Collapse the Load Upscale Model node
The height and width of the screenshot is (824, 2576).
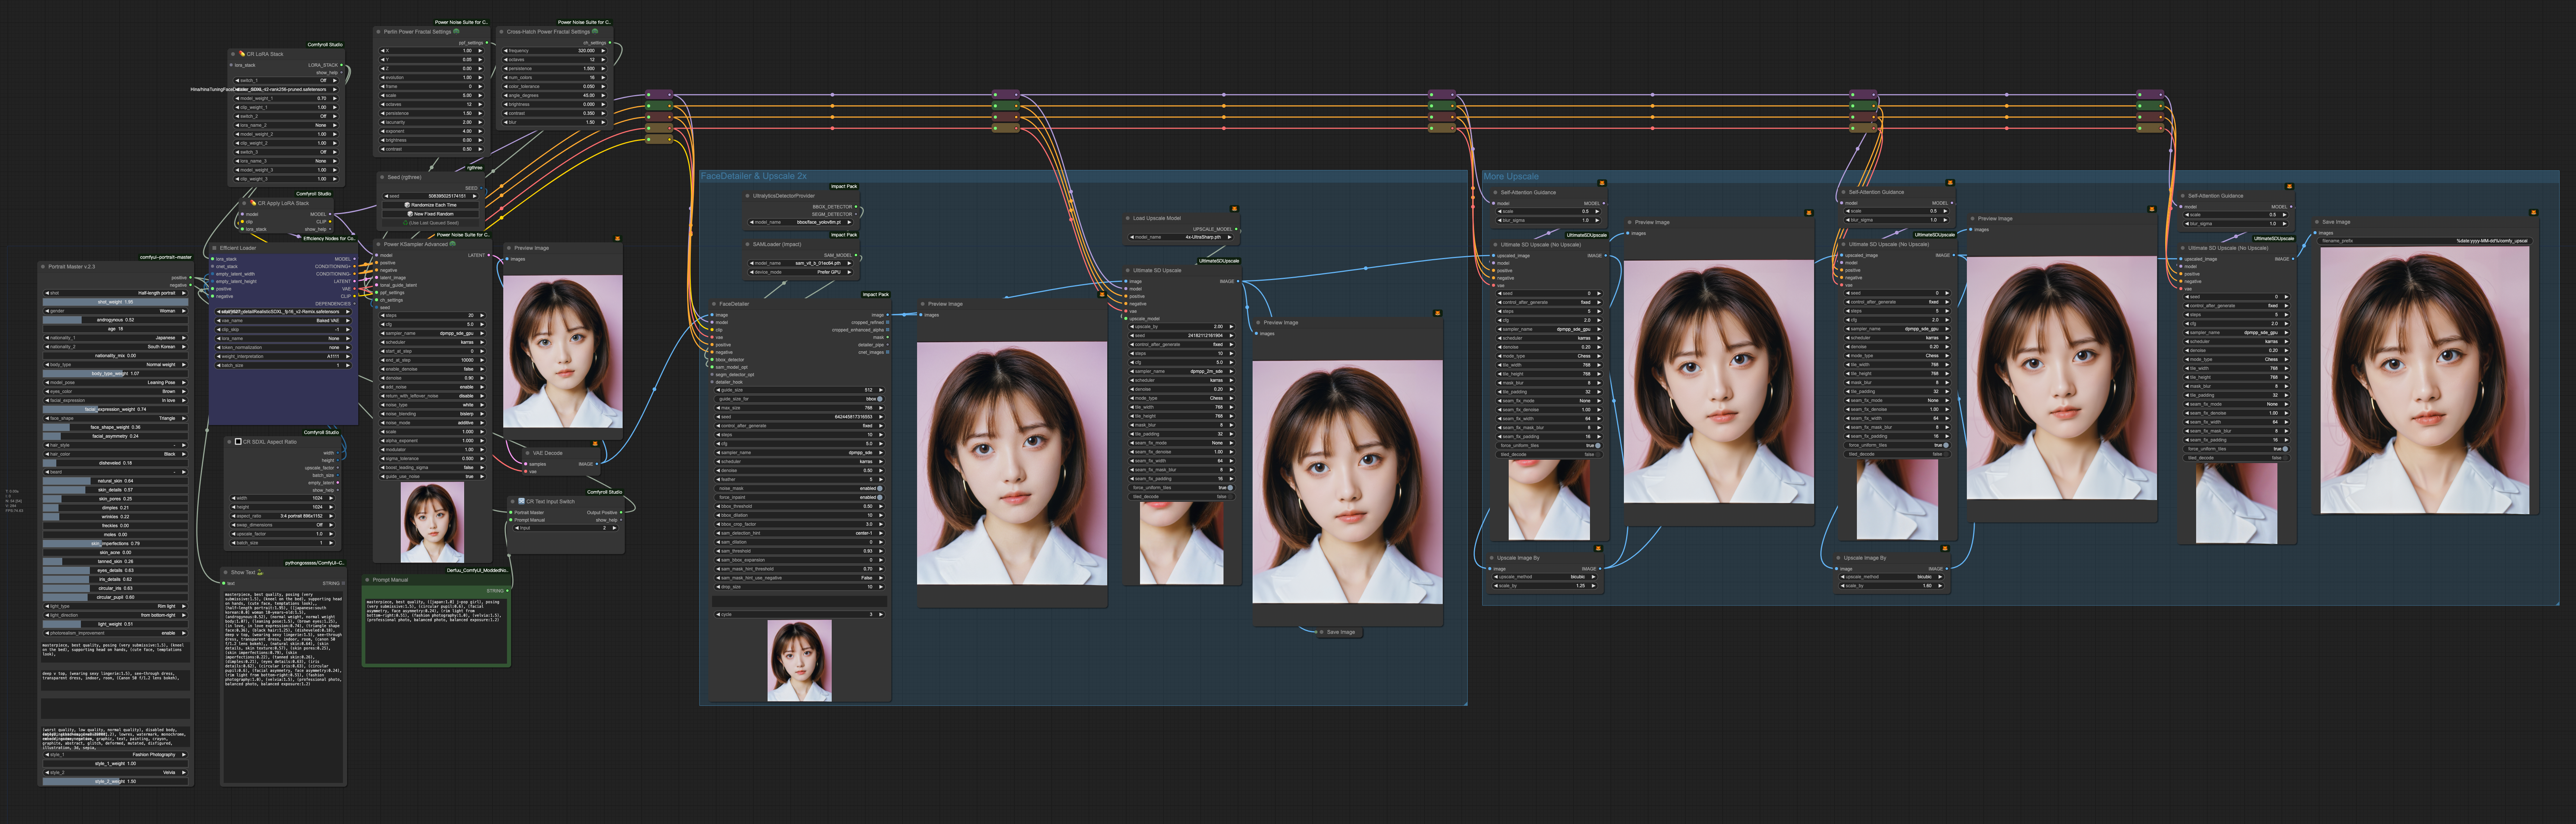1128,218
